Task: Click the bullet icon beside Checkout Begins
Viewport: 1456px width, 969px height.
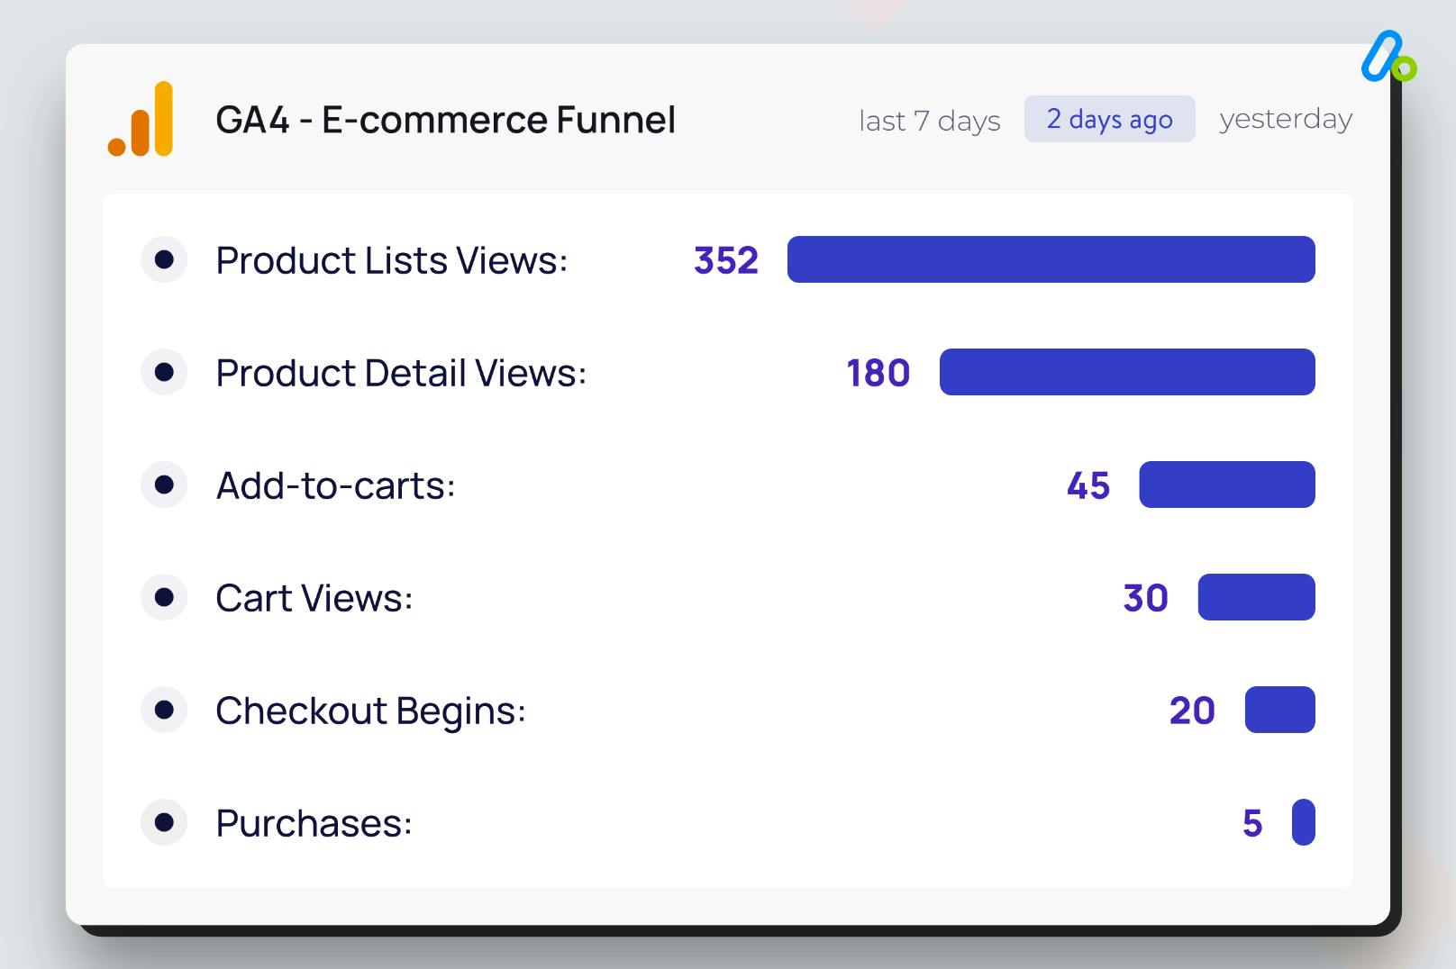Action: [164, 710]
